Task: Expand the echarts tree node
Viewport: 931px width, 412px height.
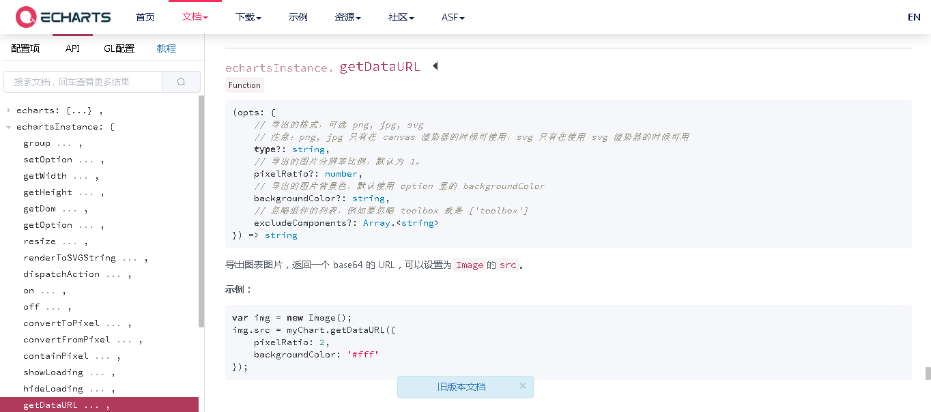Action: click(8, 111)
